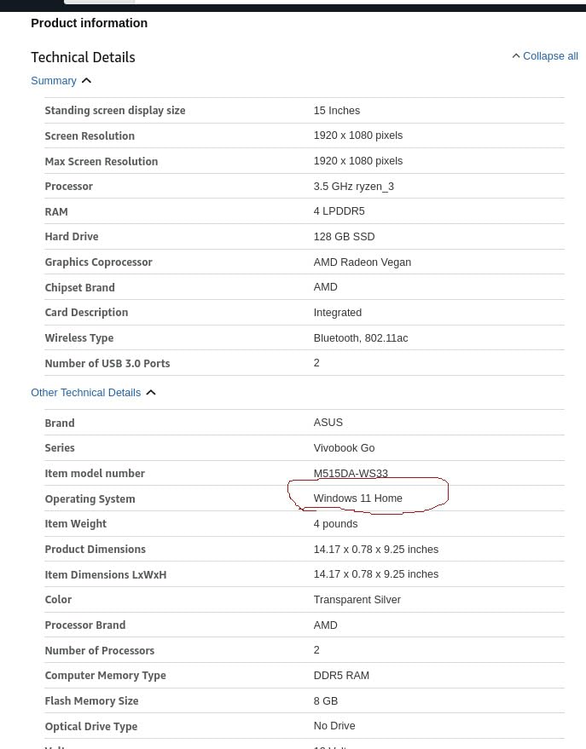Screen dimensions: 586x749
Task: Click the dark navigation bar at top
Action: tap(341, 4)
